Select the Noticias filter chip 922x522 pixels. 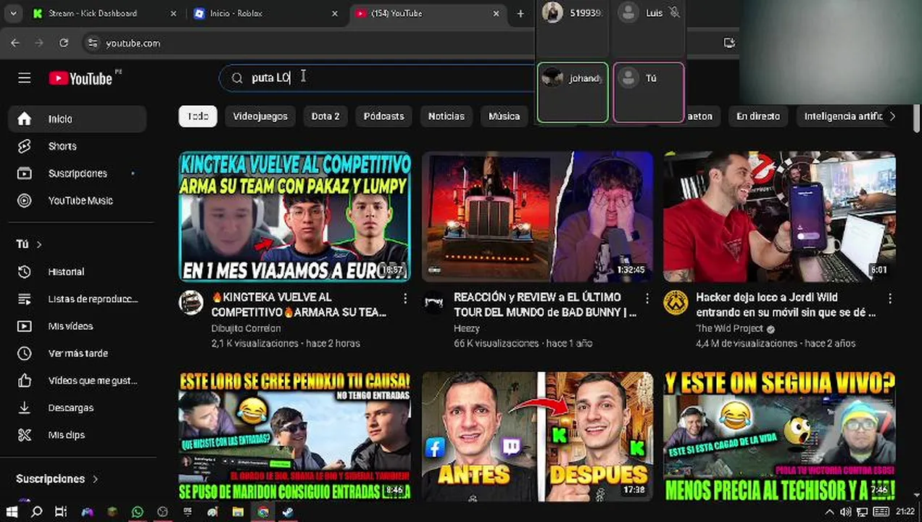pyautogui.click(x=446, y=116)
